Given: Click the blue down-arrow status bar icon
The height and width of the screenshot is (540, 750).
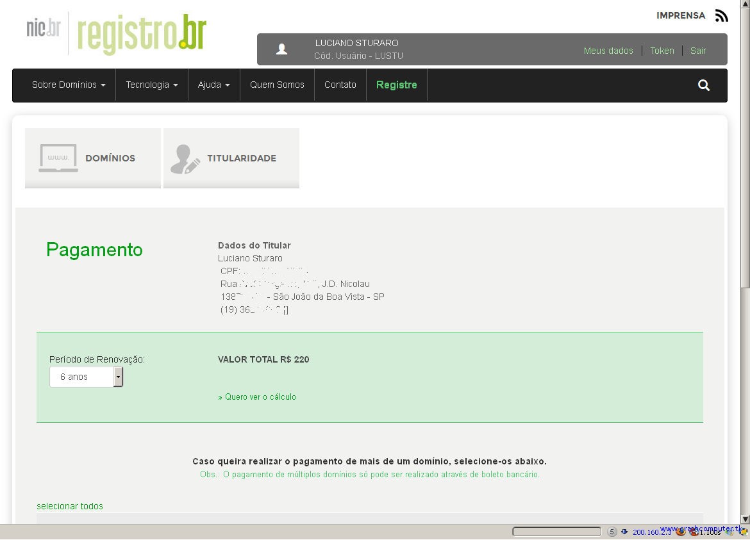Looking at the screenshot, I should [624, 532].
